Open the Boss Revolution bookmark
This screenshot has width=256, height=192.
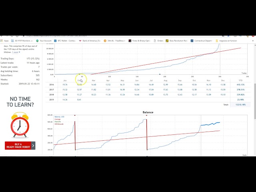(178, 40)
